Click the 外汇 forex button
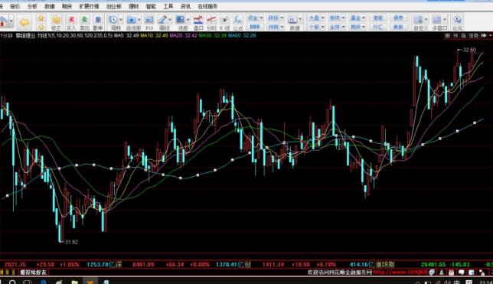 point(378,27)
